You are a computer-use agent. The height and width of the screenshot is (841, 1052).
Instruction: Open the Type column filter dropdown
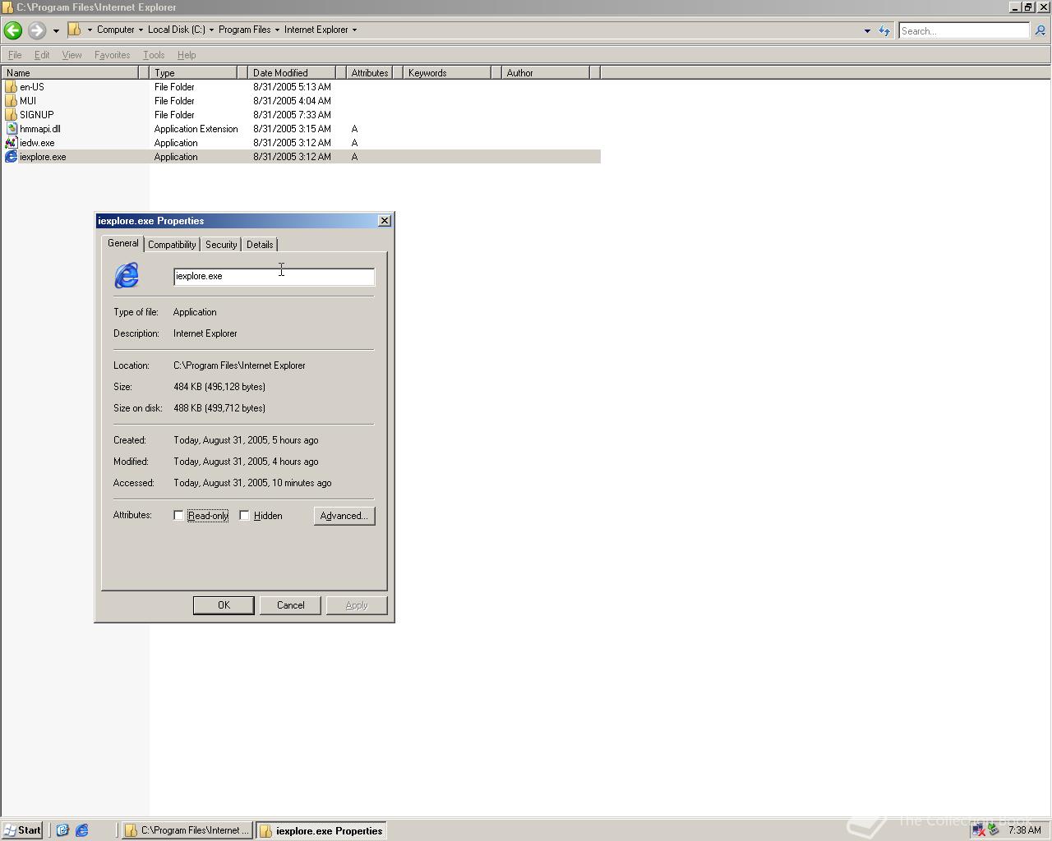tap(242, 73)
